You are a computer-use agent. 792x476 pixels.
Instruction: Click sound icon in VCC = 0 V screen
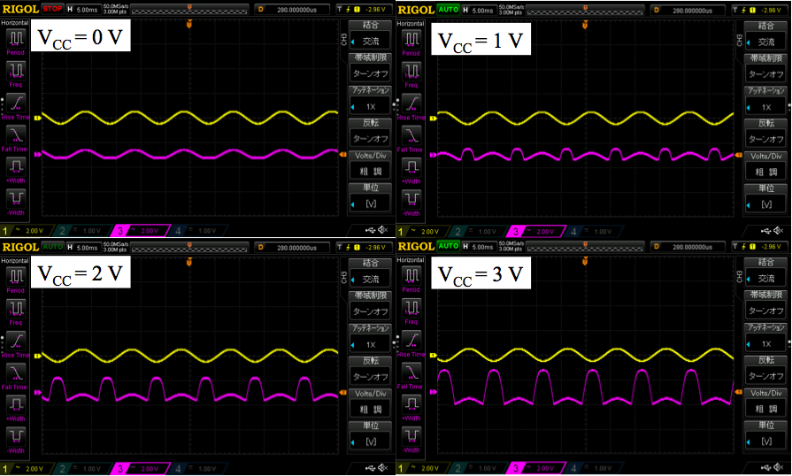point(383,230)
